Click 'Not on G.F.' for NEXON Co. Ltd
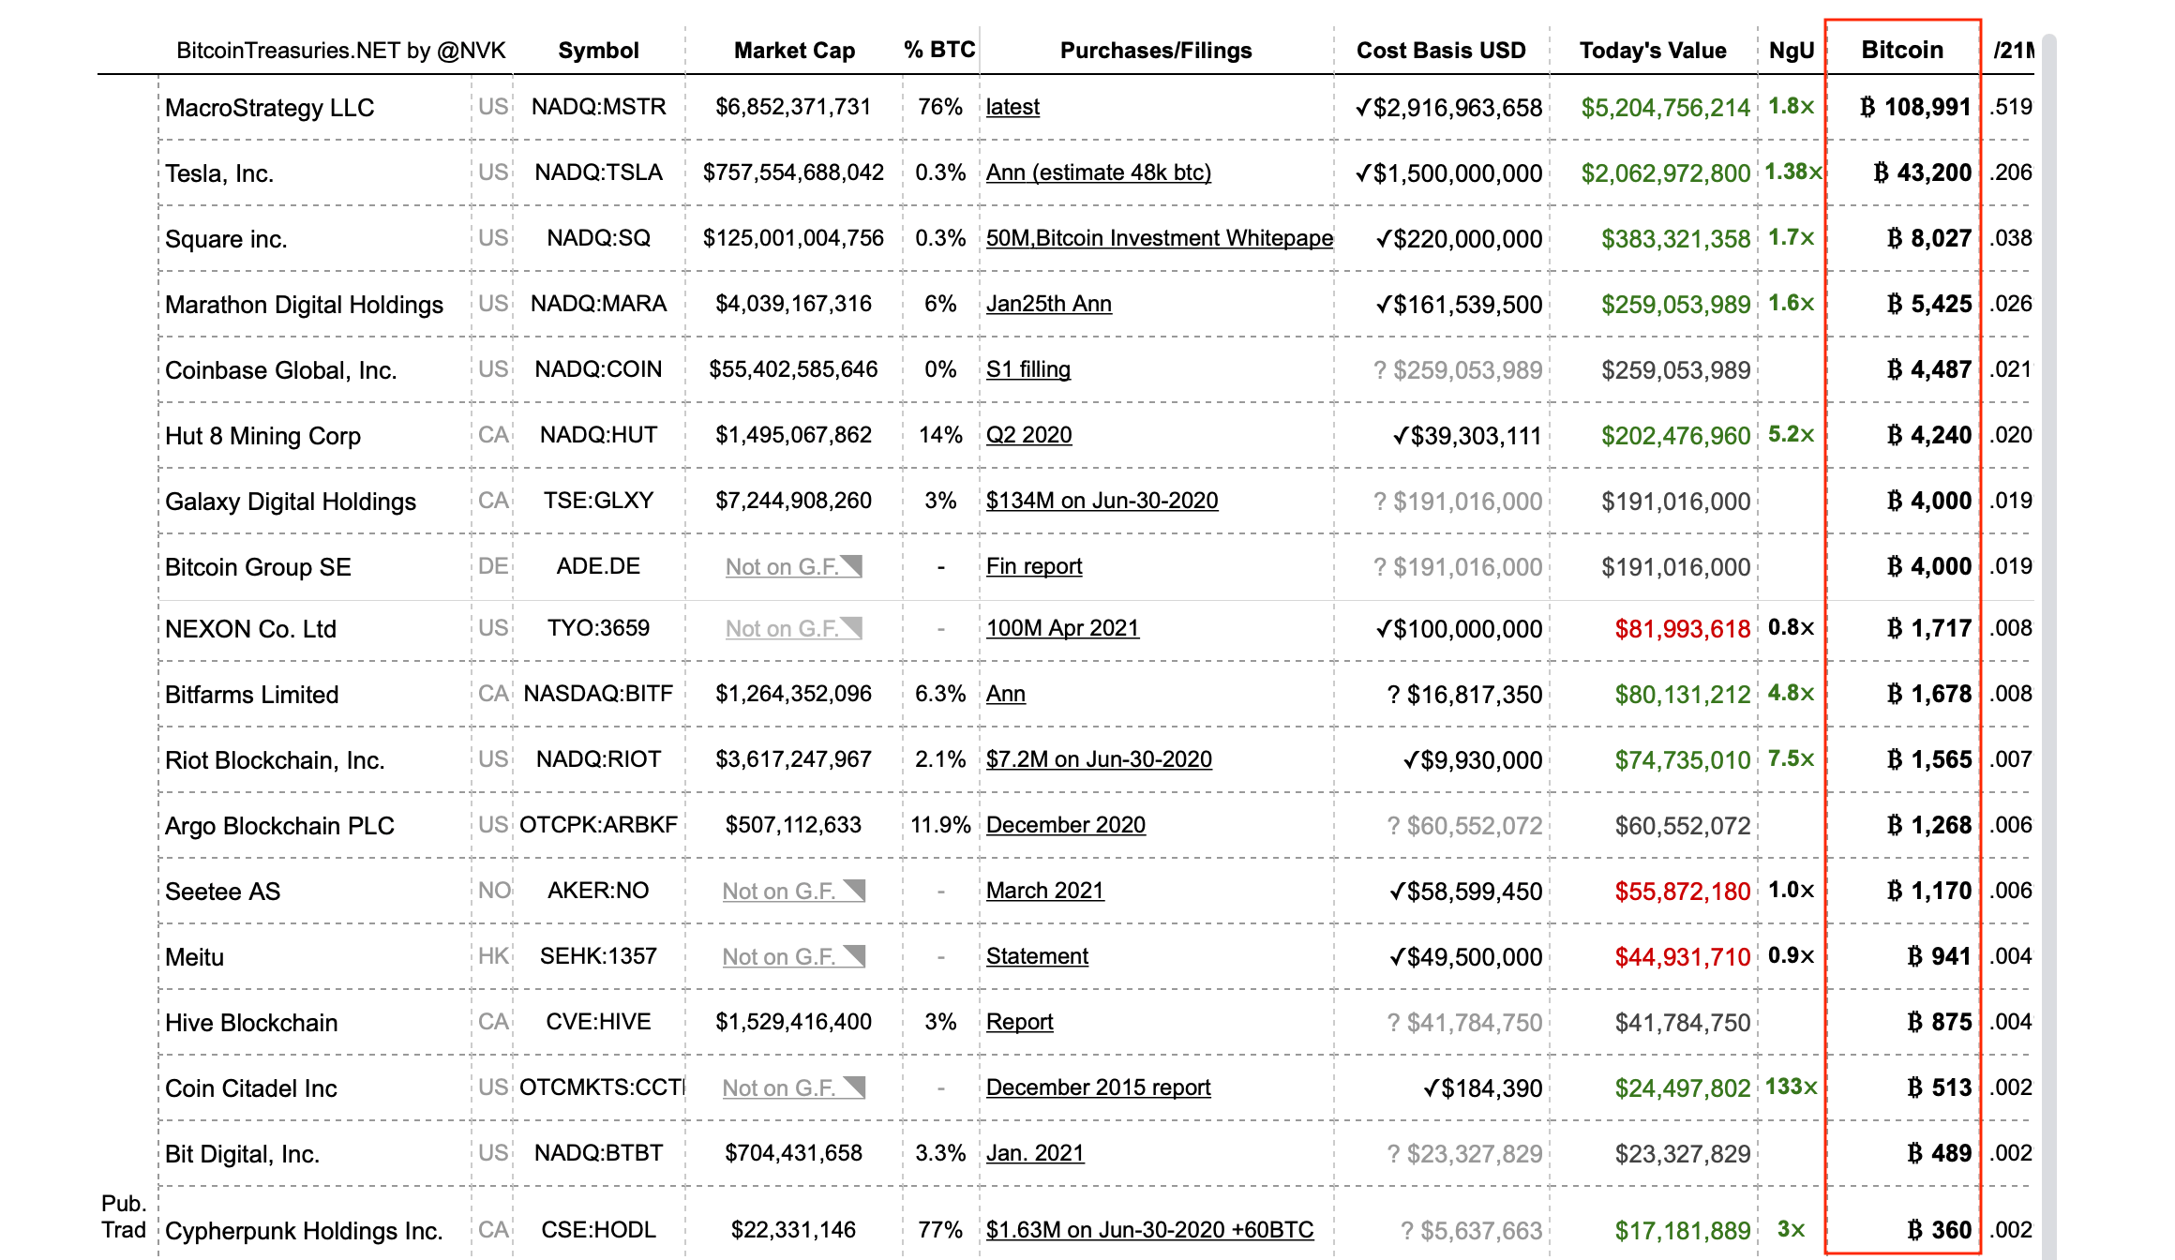Viewport: 2175px width, 1260px height. coord(782,629)
